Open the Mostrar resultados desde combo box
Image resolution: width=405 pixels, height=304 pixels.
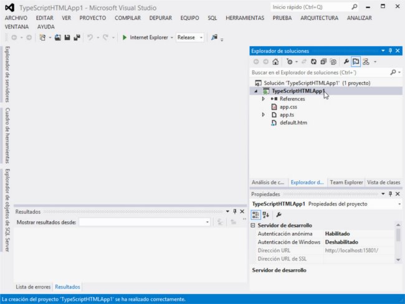145,222
